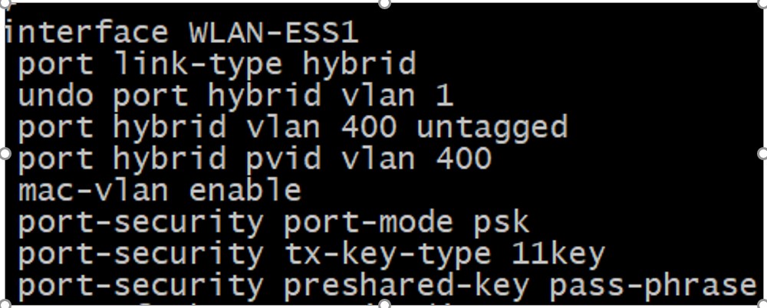767x308 pixels.
Task: Click the "port link-type hybrid" line
Action: point(216,64)
